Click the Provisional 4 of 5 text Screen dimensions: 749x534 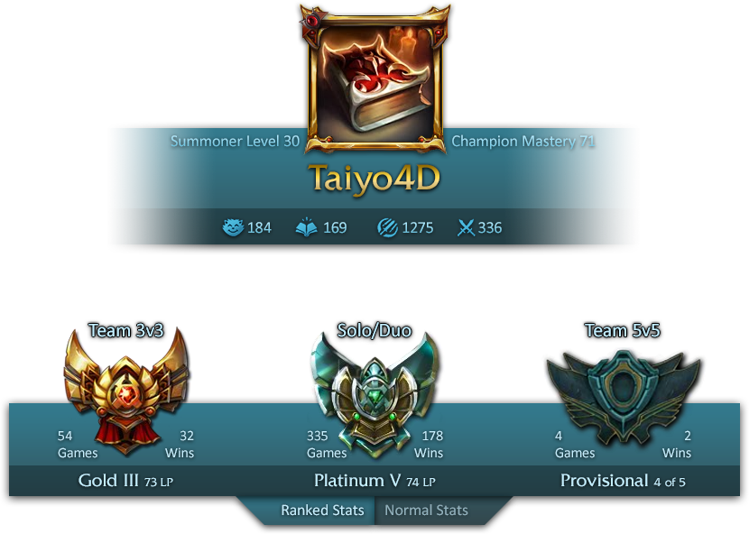pos(623,481)
